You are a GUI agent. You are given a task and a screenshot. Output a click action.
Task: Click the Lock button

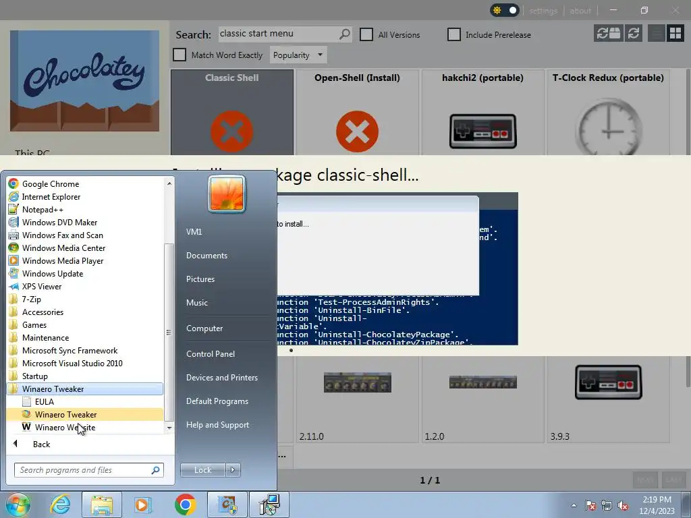[x=202, y=470]
